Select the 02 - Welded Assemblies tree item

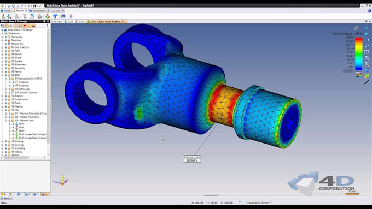pyautogui.click(x=27, y=117)
